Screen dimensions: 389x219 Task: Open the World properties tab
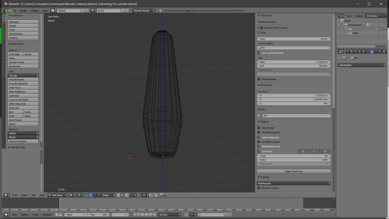click(360, 52)
